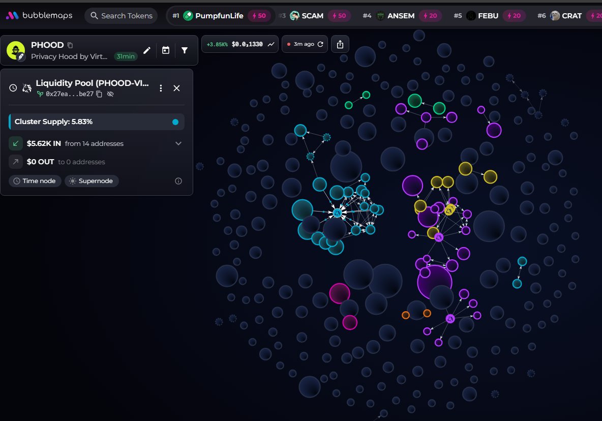The height and width of the screenshot is (421, 602).
Task: Open the calendar history icon
Action: [165, 50]
